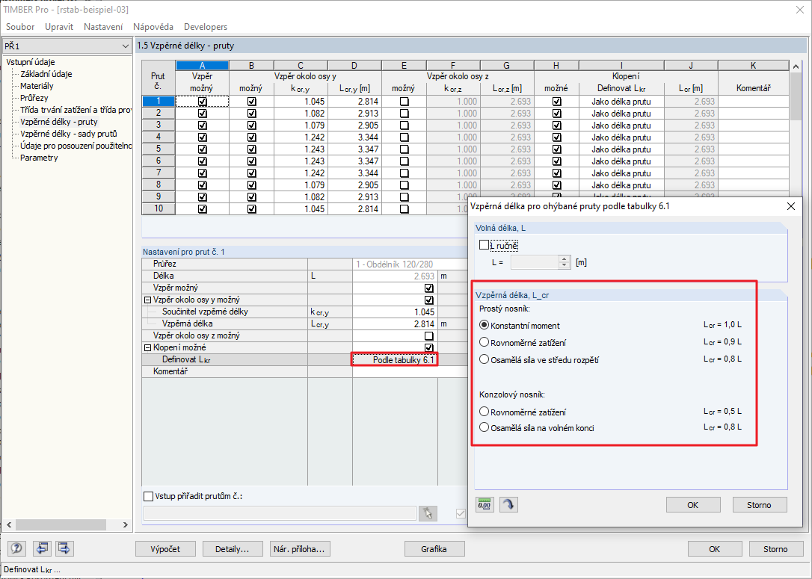Click pick members pointer icon

pyautogui.click(x=428, y=513)
